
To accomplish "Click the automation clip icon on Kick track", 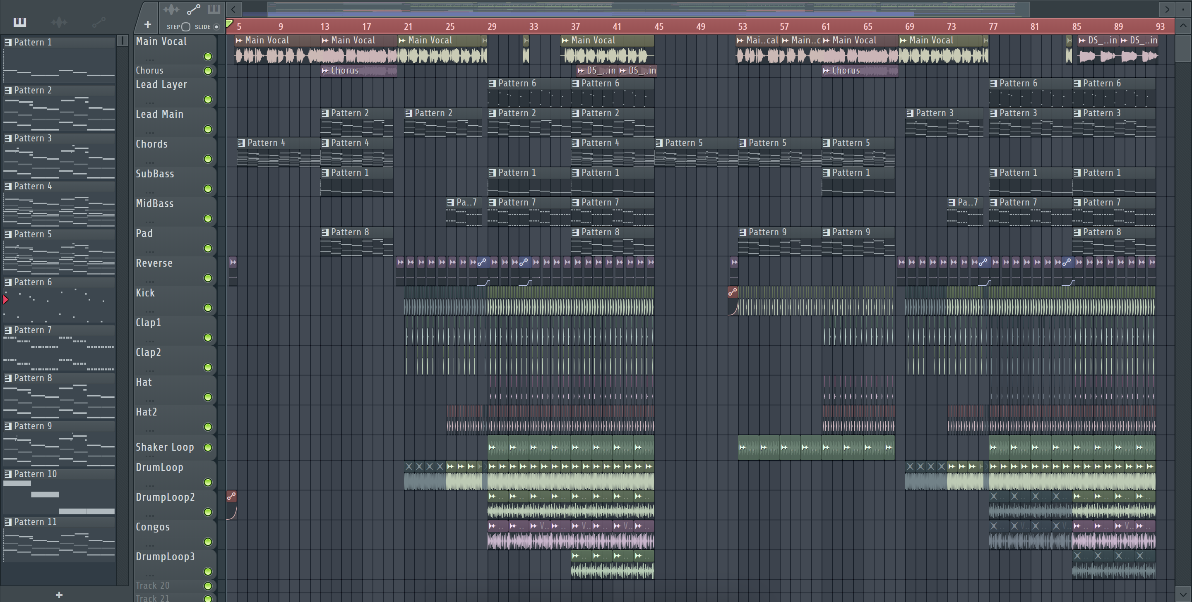I will pyautogui.click(x=733, y=292).
